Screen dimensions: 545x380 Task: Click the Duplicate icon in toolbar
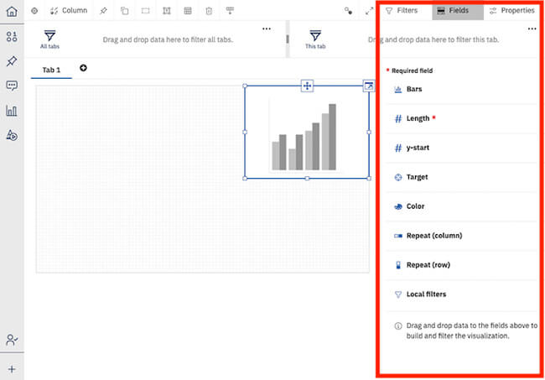click(x=124, y=11)
